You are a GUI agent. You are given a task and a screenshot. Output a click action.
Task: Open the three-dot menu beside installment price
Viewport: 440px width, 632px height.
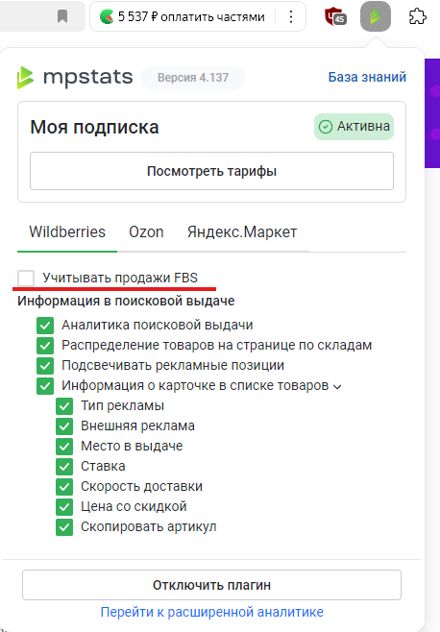[x=291, y=16]
